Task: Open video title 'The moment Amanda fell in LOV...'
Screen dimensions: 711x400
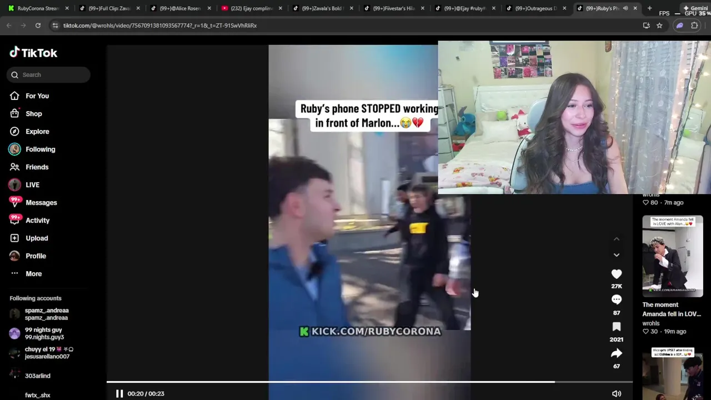Action: 672,309
